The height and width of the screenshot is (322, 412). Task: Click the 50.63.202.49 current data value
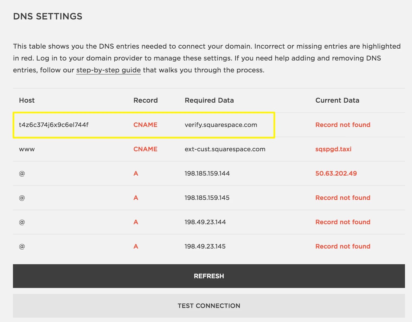click(336, 173)
